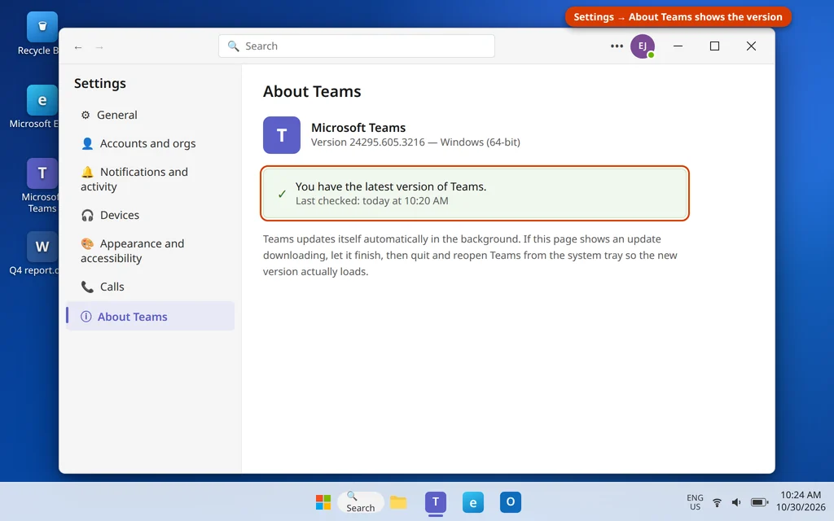Open Outlook from taskbar
This screenshot has width=834, height=521.
pyautogui.click(x=510, y=502)
